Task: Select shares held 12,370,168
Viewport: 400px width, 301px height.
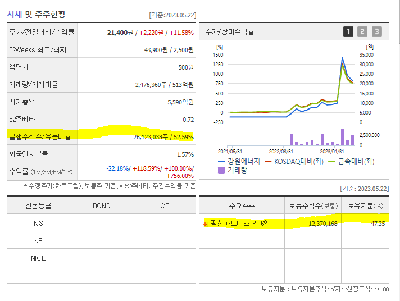Action: coord(322,224)
